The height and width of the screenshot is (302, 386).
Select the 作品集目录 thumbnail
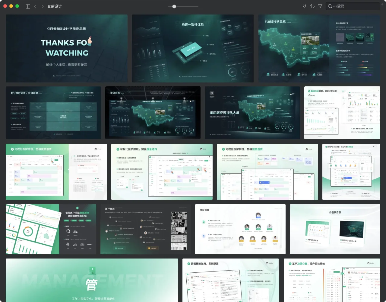(x=335, y=229)
